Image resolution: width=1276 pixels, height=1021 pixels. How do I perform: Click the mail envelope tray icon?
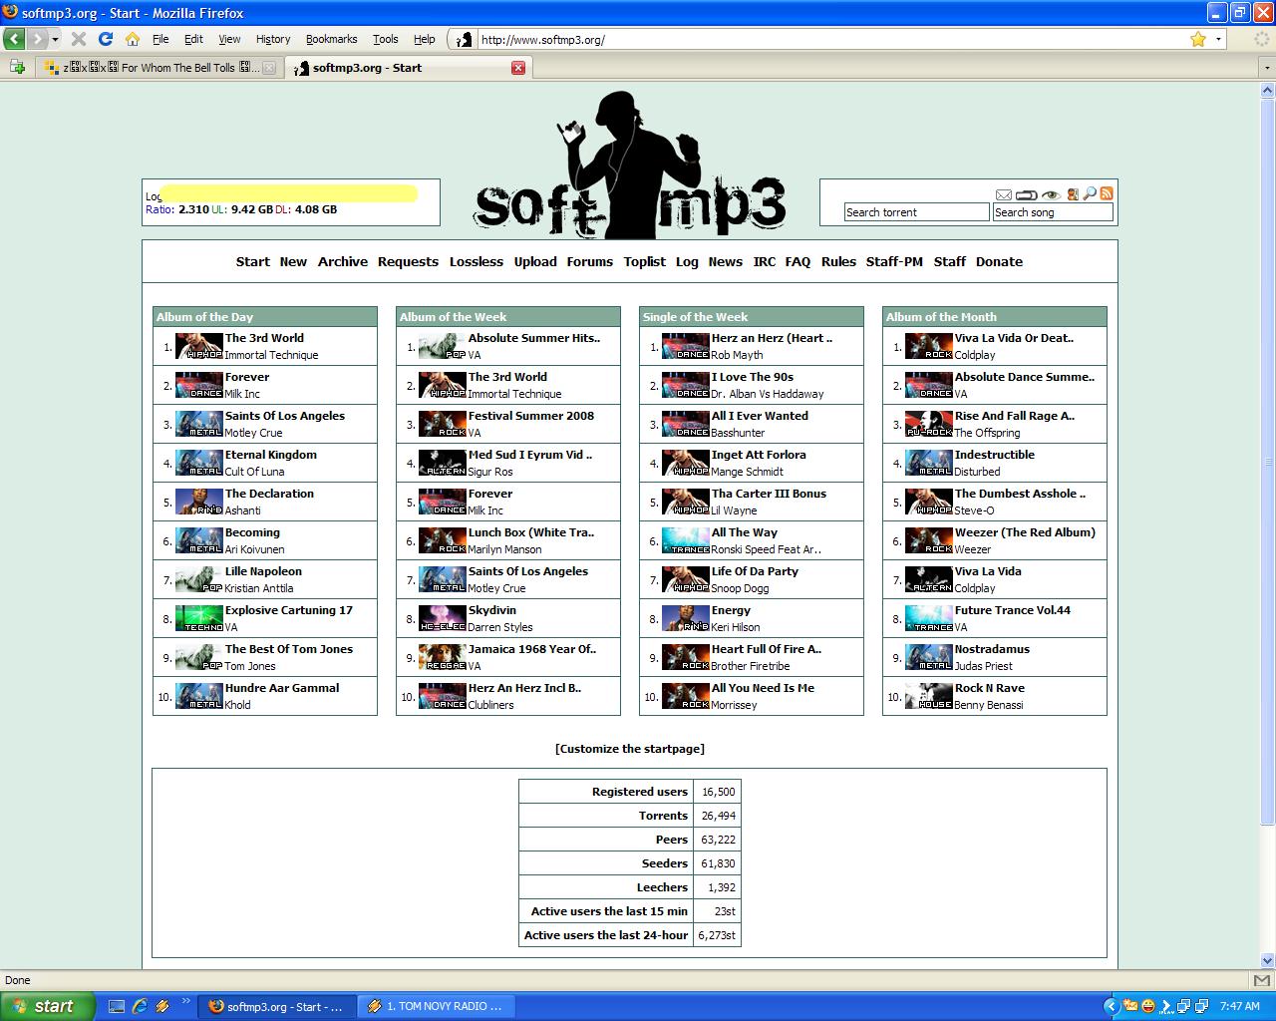[x=1131, y=1006]
